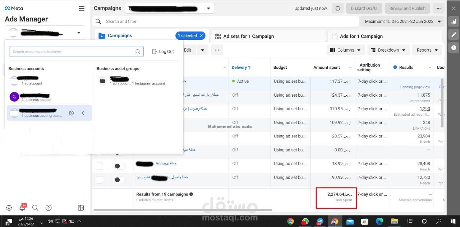Toggle the sidebar collapse panel icon
Screen dimensions: 460x227
point(81,208)
